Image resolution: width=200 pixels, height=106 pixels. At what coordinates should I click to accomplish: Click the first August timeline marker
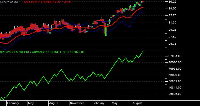tap(54, 103)
